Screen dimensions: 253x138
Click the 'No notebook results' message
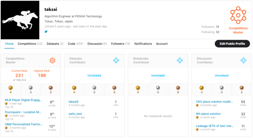click(158, 116)
